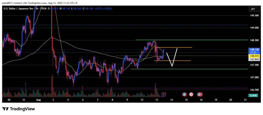Click the Aug label on time axis
Screen dimensions: 263x115
tap(39, 100)
